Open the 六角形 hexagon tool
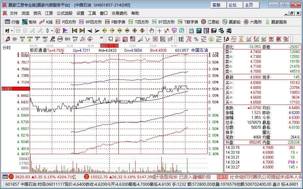The image size is (303, 189). click(x=253, y=22)
